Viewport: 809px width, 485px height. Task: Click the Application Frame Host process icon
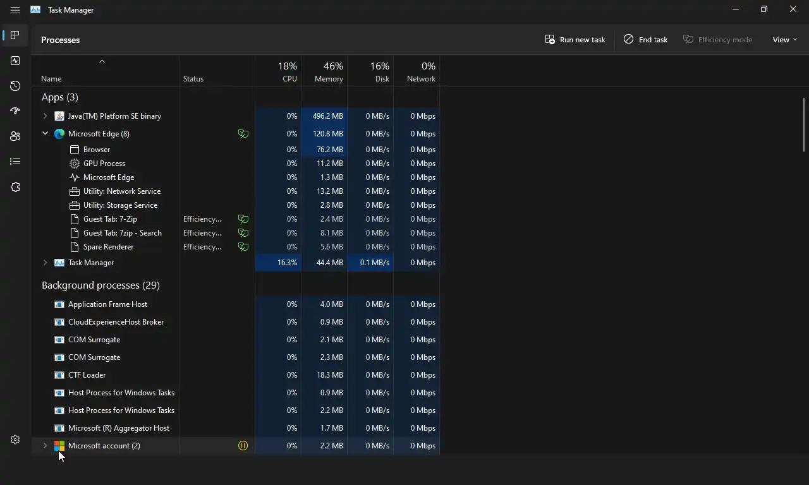59,304
